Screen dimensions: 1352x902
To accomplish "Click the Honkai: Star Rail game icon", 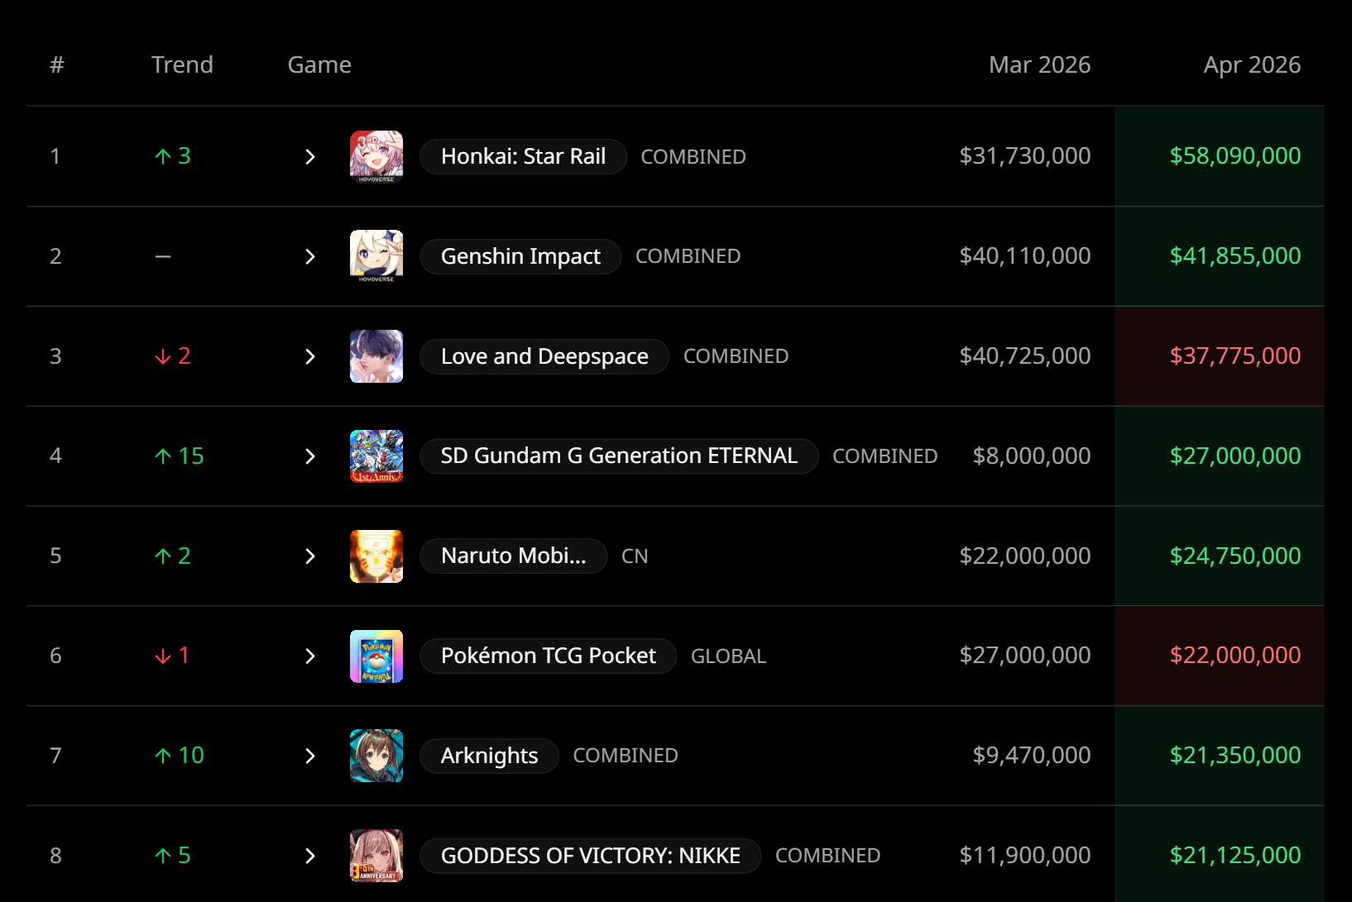I will pos(376,156).
